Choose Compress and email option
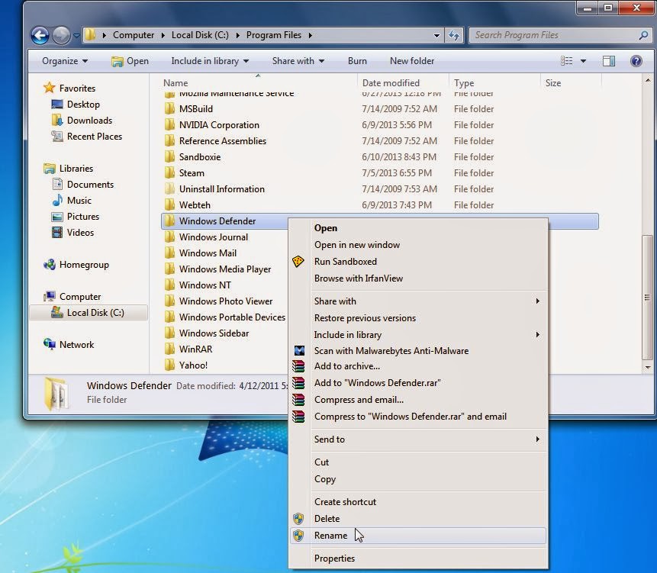Image resolution: width=657 pixels, height=573 pixels. coord(418,400)
